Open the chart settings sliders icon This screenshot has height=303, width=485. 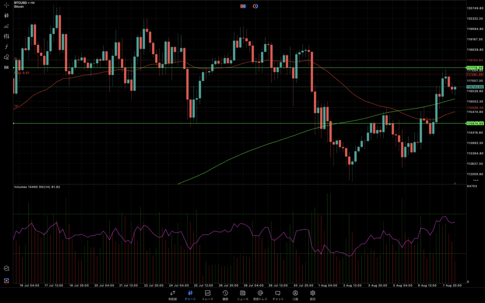tap(7, 36)
